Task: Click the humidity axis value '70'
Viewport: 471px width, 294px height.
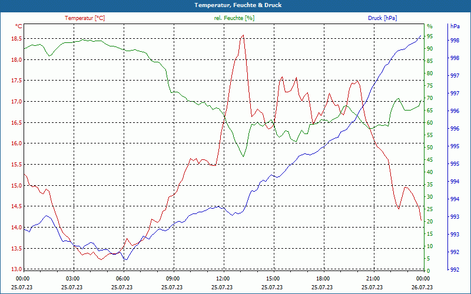Action: pyautogui.click(x=430, y=98)
